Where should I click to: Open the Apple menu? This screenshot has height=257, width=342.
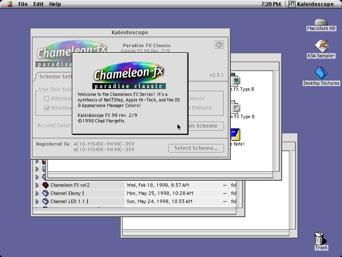9,4
